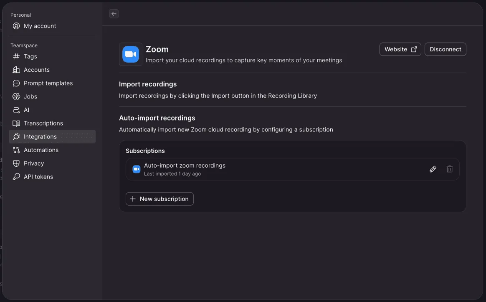The height and width of the screenshot is (302, 486).
Task: Open the Tags section
Action: pyautogui.click(x=52, y=56)
